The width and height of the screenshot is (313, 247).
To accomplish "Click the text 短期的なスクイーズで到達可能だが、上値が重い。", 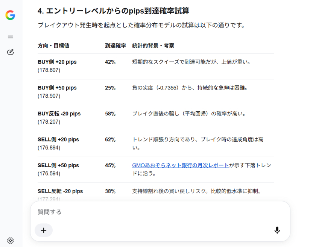I will pos(191,62).
